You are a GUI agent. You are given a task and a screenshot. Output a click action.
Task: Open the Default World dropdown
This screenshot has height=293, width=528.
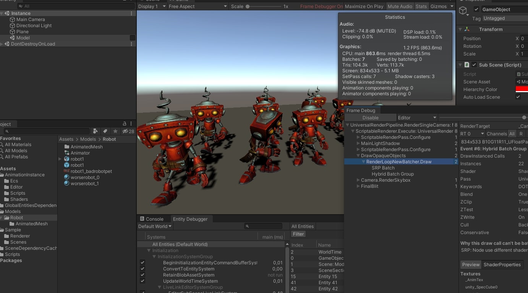pyautogui.click(x=155, y=226)
